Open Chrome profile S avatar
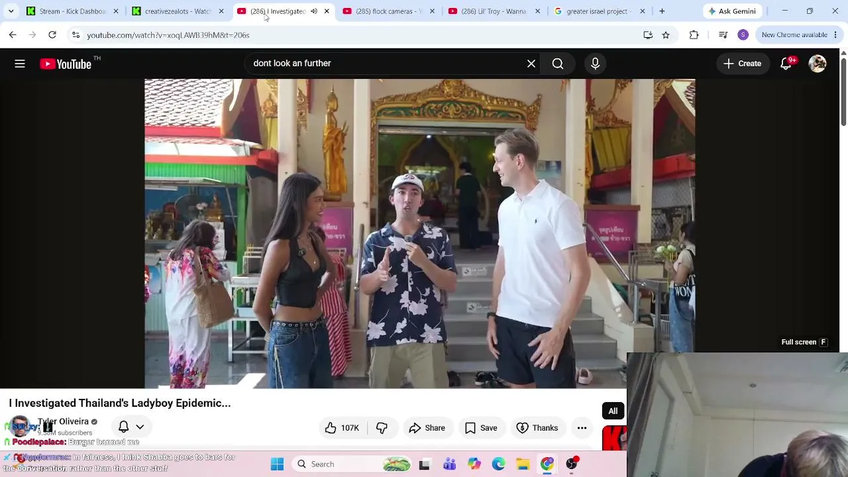Image resolution: width=848 pixels, height=477 pixels. click(x=743, y=35)
